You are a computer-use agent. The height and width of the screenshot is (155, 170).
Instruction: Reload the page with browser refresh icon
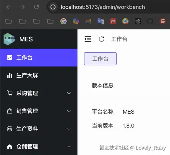click(36, 7)
